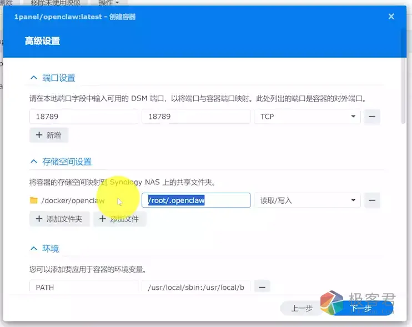Proceed with the 下一步 button
The width and height of the screenshot is (412, 327).
[361, 308]
